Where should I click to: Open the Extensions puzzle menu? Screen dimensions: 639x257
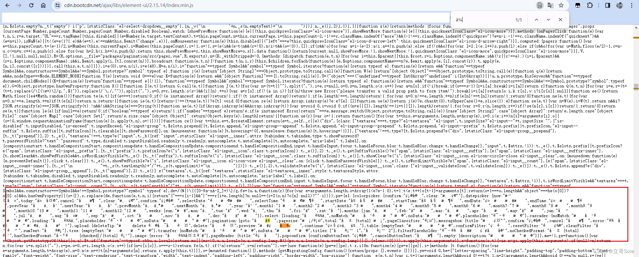click(590, 5)
